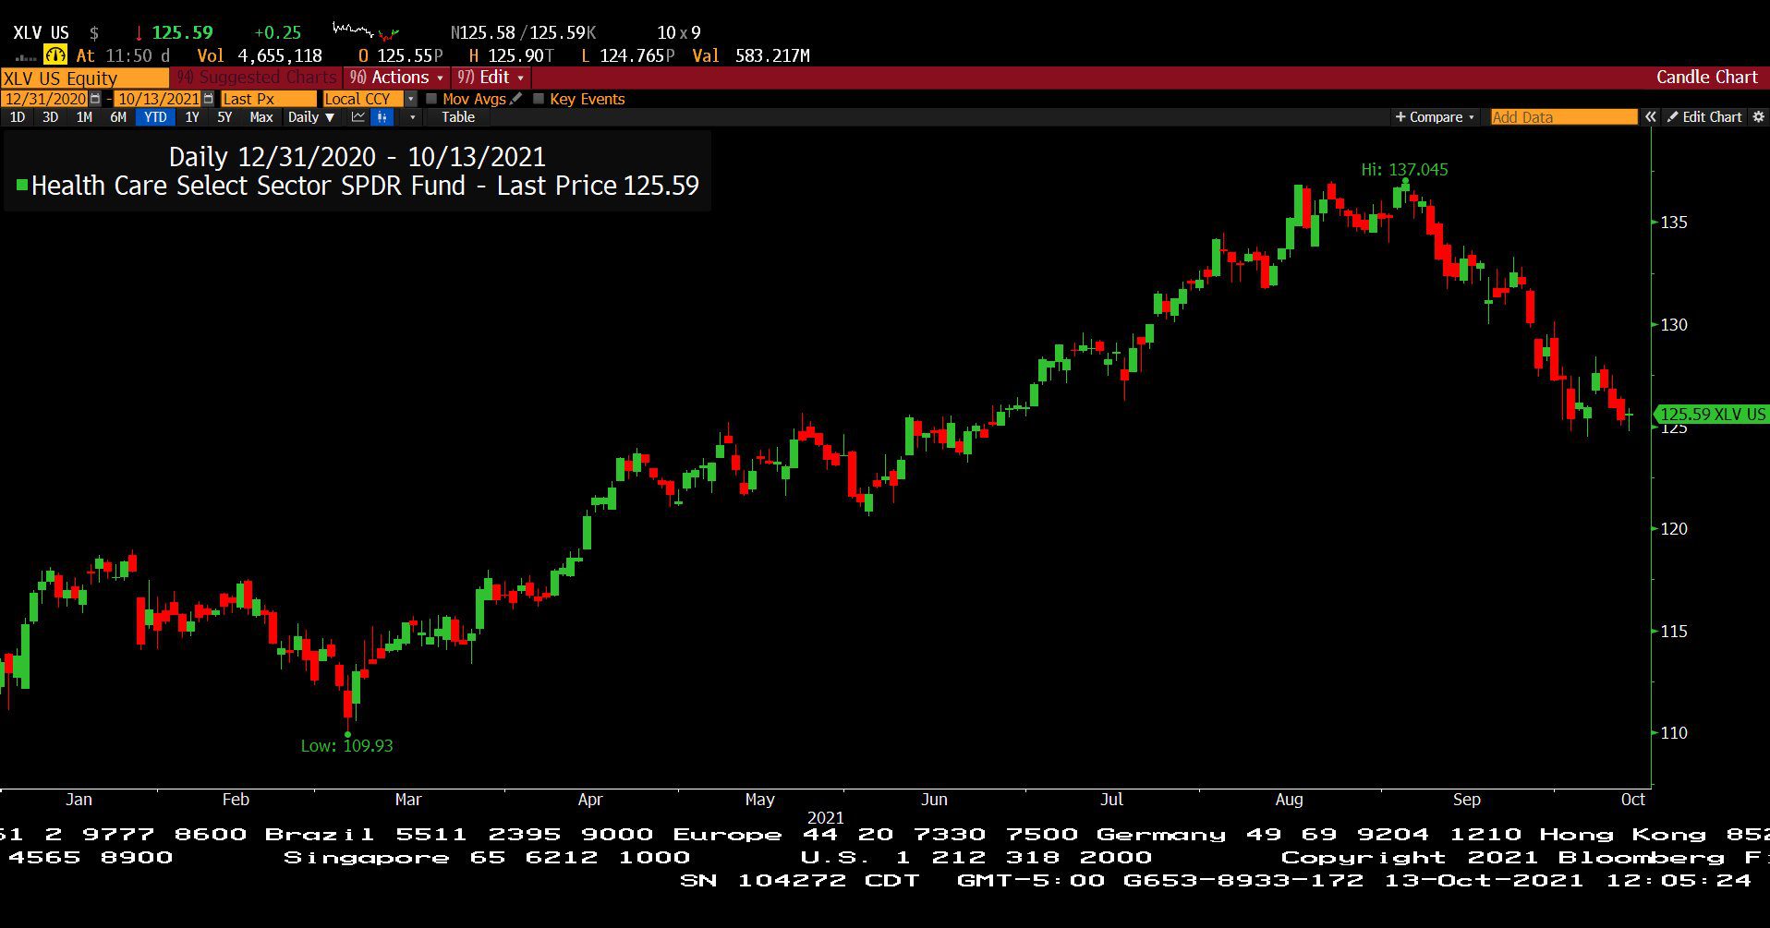Select the 1M time range
The height and width of the screenshot is (928, 1770).
point(84,117)
